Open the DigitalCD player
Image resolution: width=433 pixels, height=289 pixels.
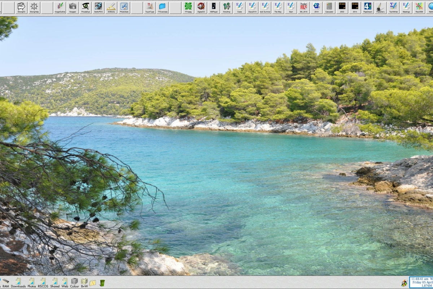pyautogui.click(x=201, y=8)
